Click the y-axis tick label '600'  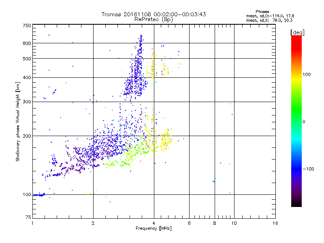(x=27, y=43)
